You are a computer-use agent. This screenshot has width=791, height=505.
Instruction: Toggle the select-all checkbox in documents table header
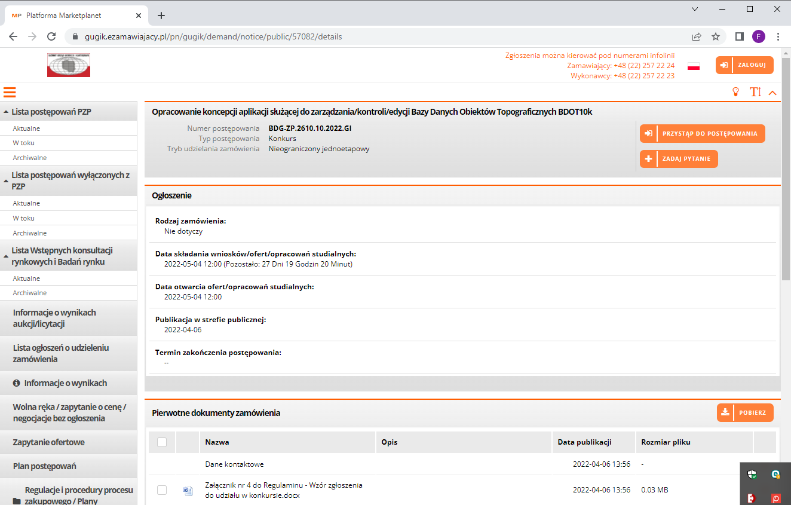click(x=162, y=442)
